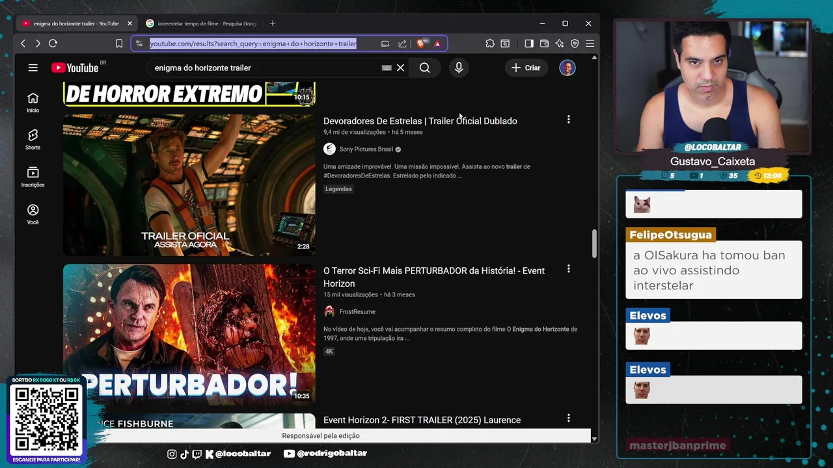Open more options for Devoradores De Estrelas video
The height and width of the screenshot is (468, 833).
(568, 120)
